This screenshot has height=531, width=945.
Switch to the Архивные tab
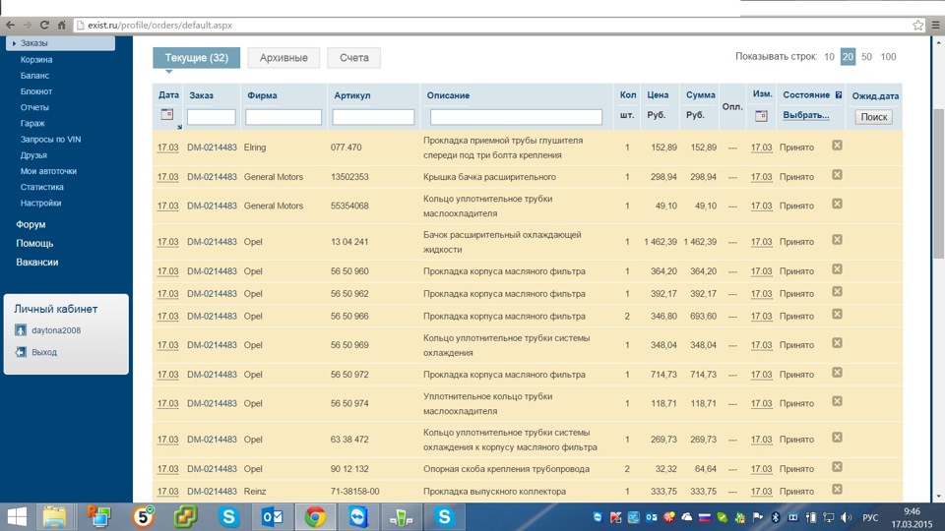click(283, 58)
